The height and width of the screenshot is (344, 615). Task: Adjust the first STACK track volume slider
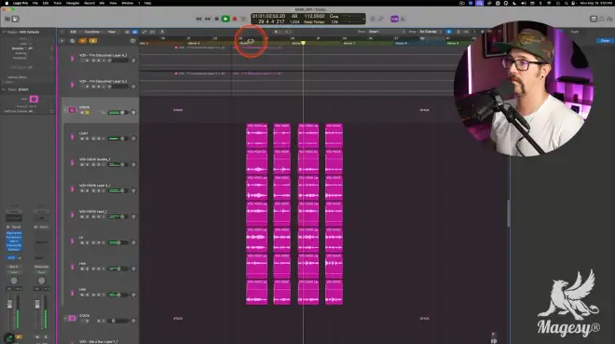(x=118, y=113)
